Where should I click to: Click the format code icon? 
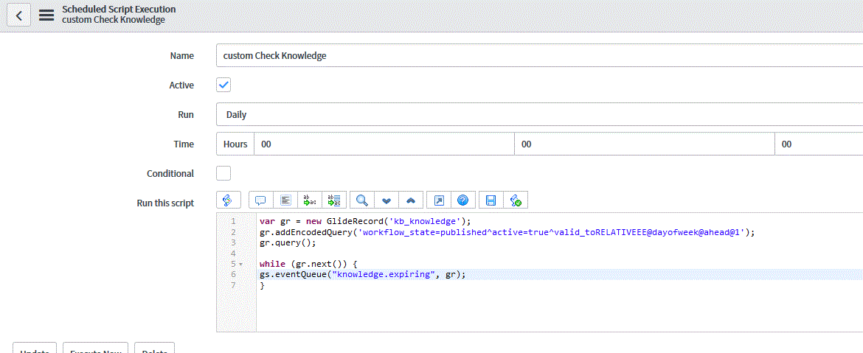point(285,200)
